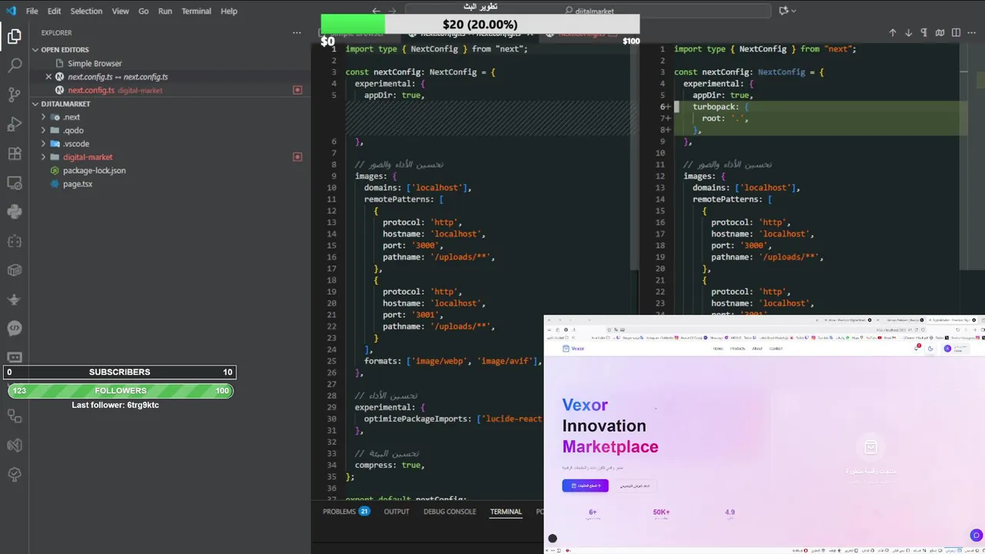Navigate forward using the title bar arrow
This screenshot has height=554, width=985.
pos(392,11)
